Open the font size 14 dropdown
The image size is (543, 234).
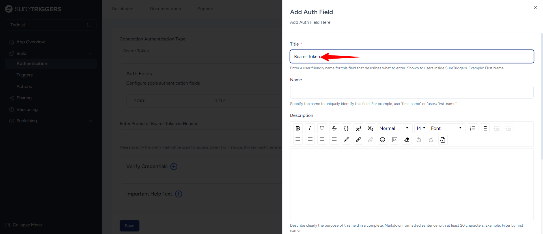(x=421, y=128)
